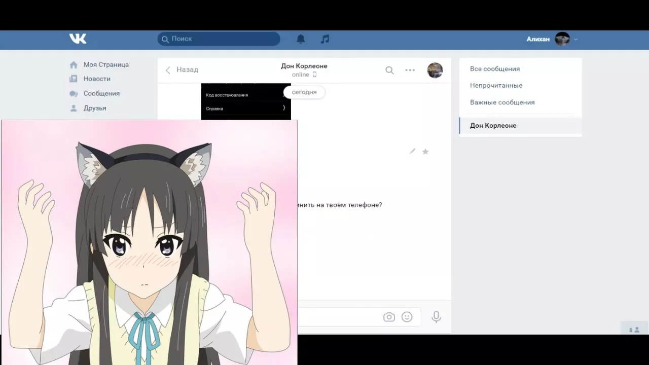Open the three-dots conversation actions menu
The width and height of the screenshot is (649, 365).
click(x=410, y=70)
